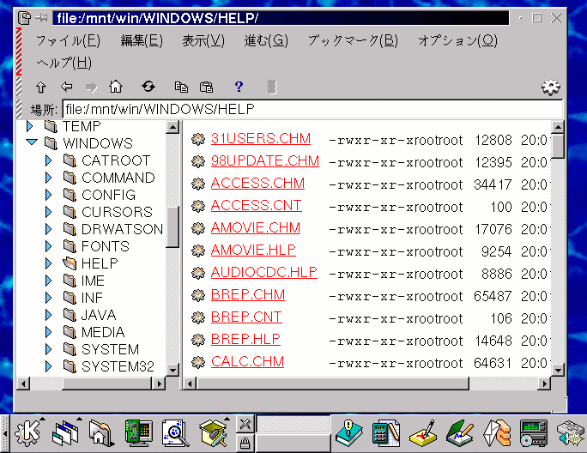This screenshot has width=587, height=453.
Task: Click the traffic-light stop icon
Action: [x=272, y=87]
